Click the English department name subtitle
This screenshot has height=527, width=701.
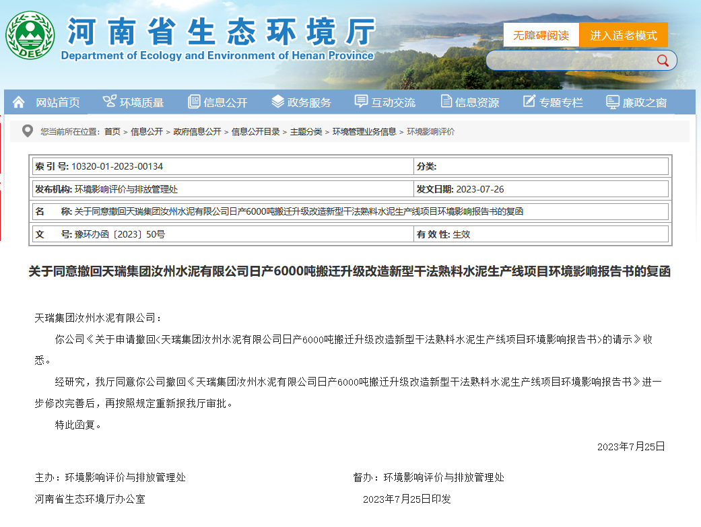[218, 55]
